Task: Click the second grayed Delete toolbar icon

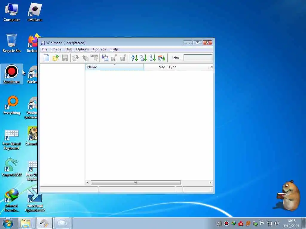Action: (123, 58)
